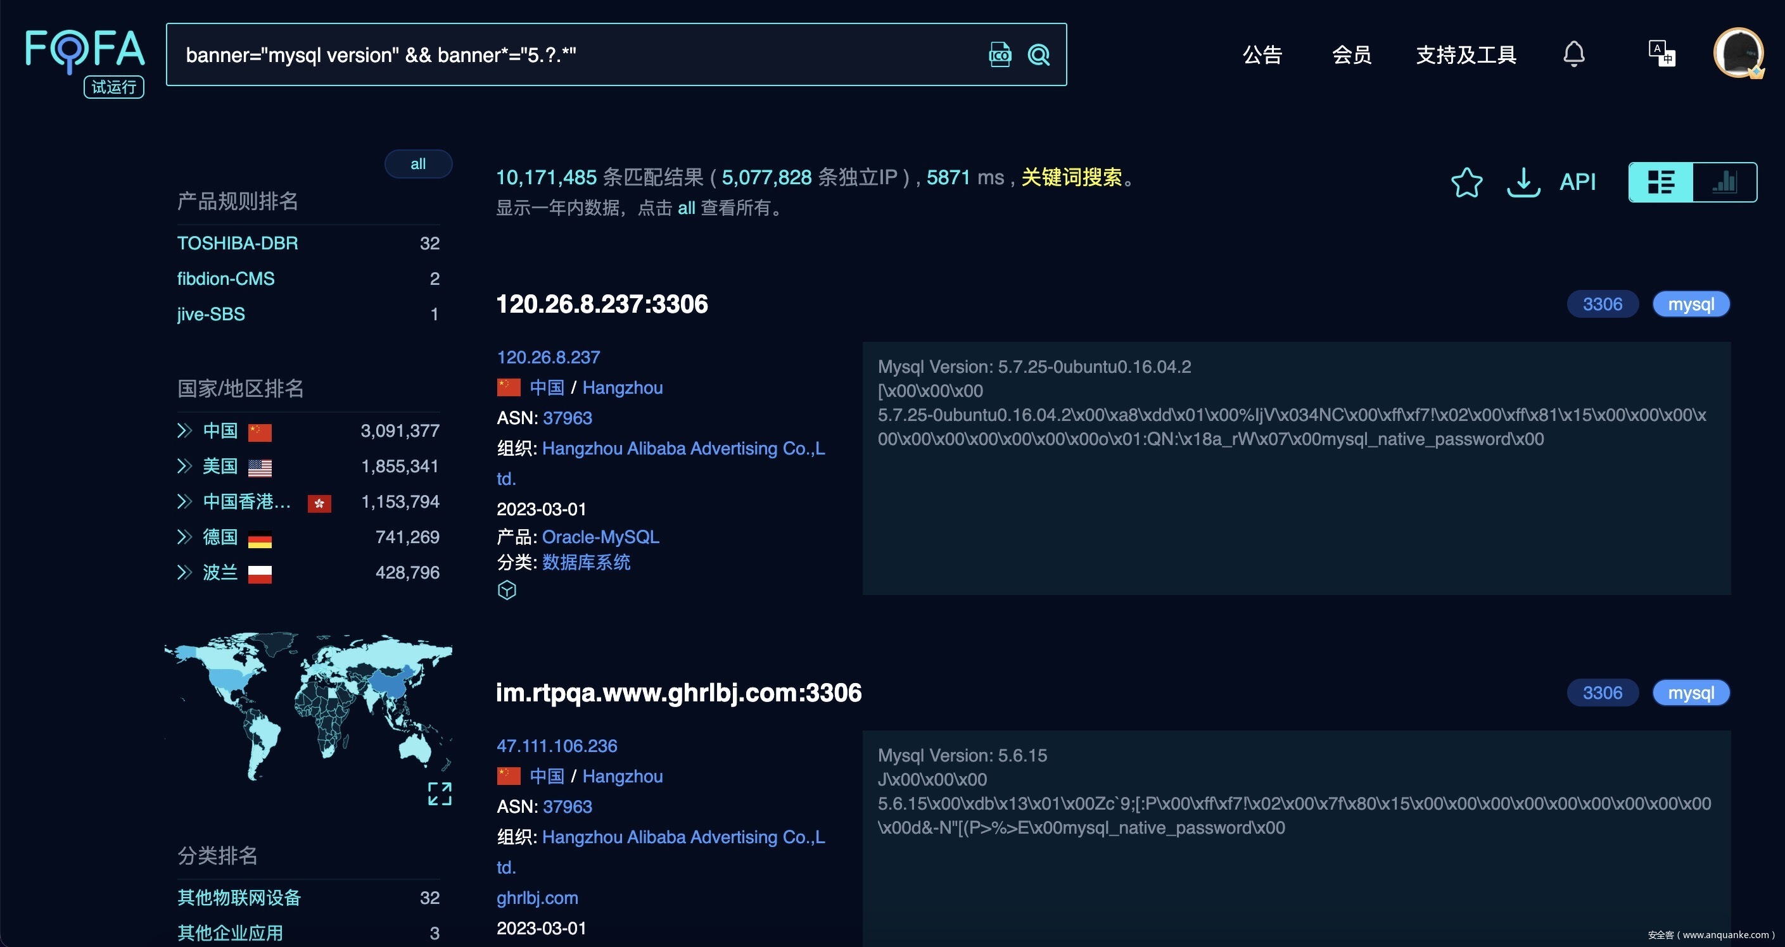Expand the world map fullscreen
This screenshot has width=1785, height=947.
pos(440,793)
